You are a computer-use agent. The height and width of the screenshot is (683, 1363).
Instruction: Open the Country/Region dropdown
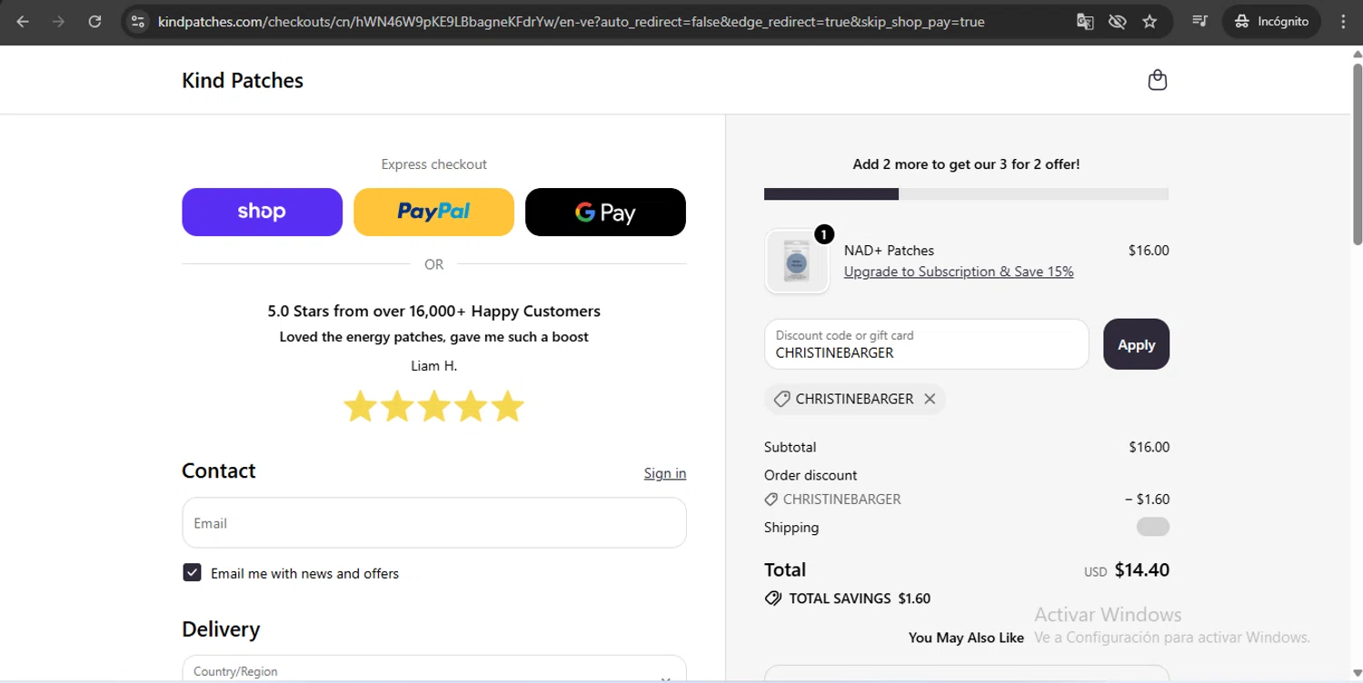tap(434, 669)
